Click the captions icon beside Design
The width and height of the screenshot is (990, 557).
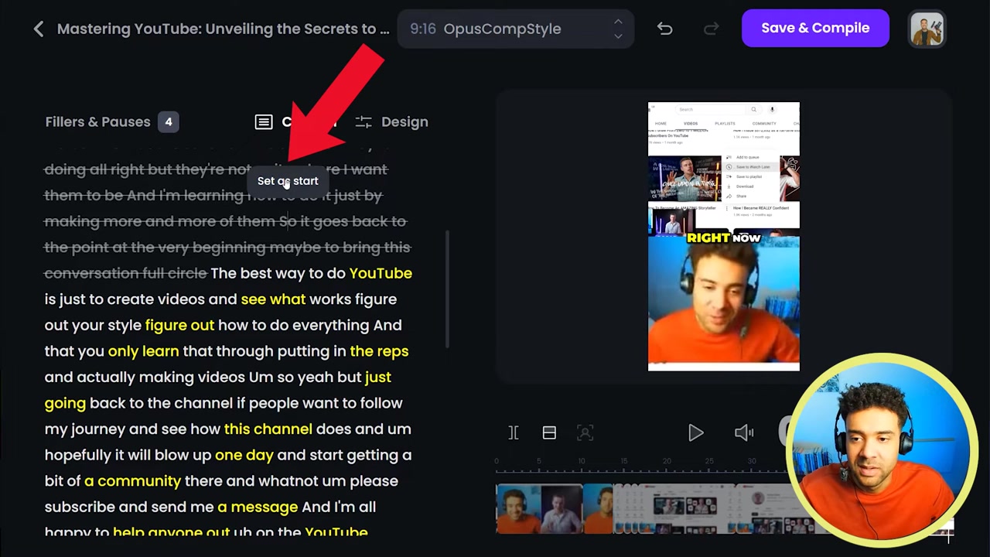pos(264,122)
